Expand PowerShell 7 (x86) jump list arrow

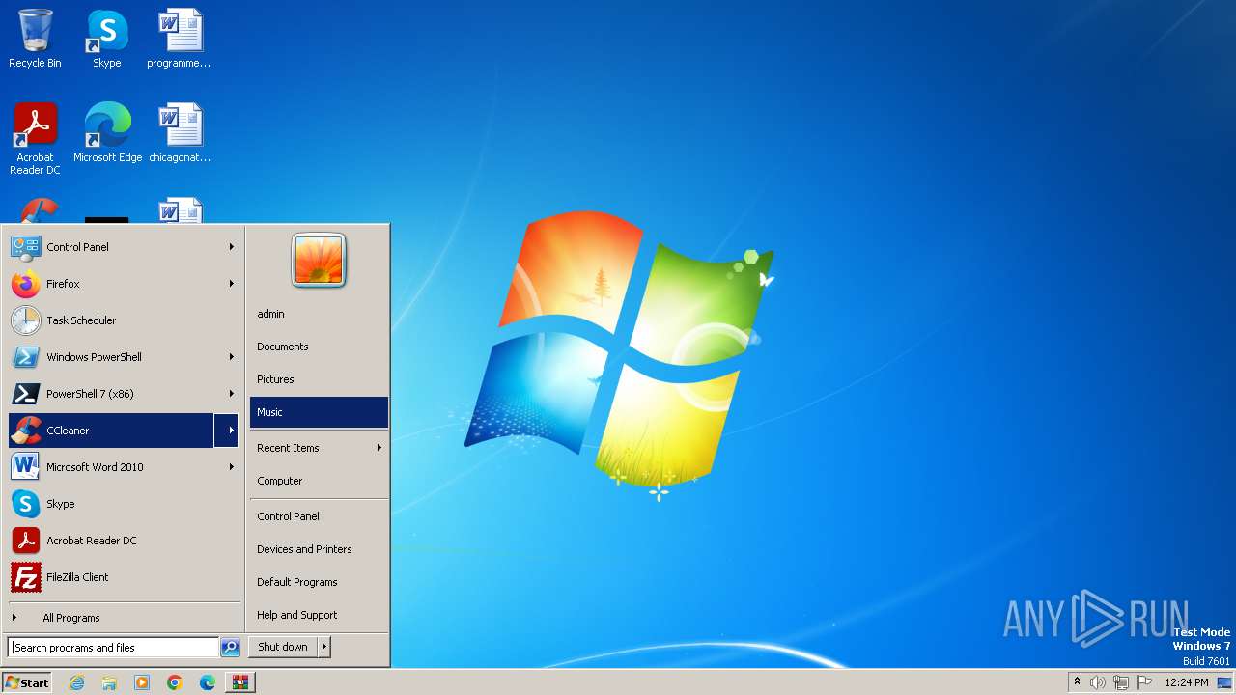[x=232, y=394]
